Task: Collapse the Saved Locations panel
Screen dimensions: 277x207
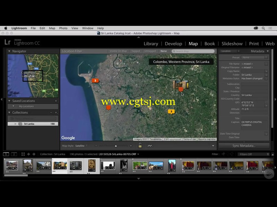Action: pyautogui.click(x=9, y=101)
